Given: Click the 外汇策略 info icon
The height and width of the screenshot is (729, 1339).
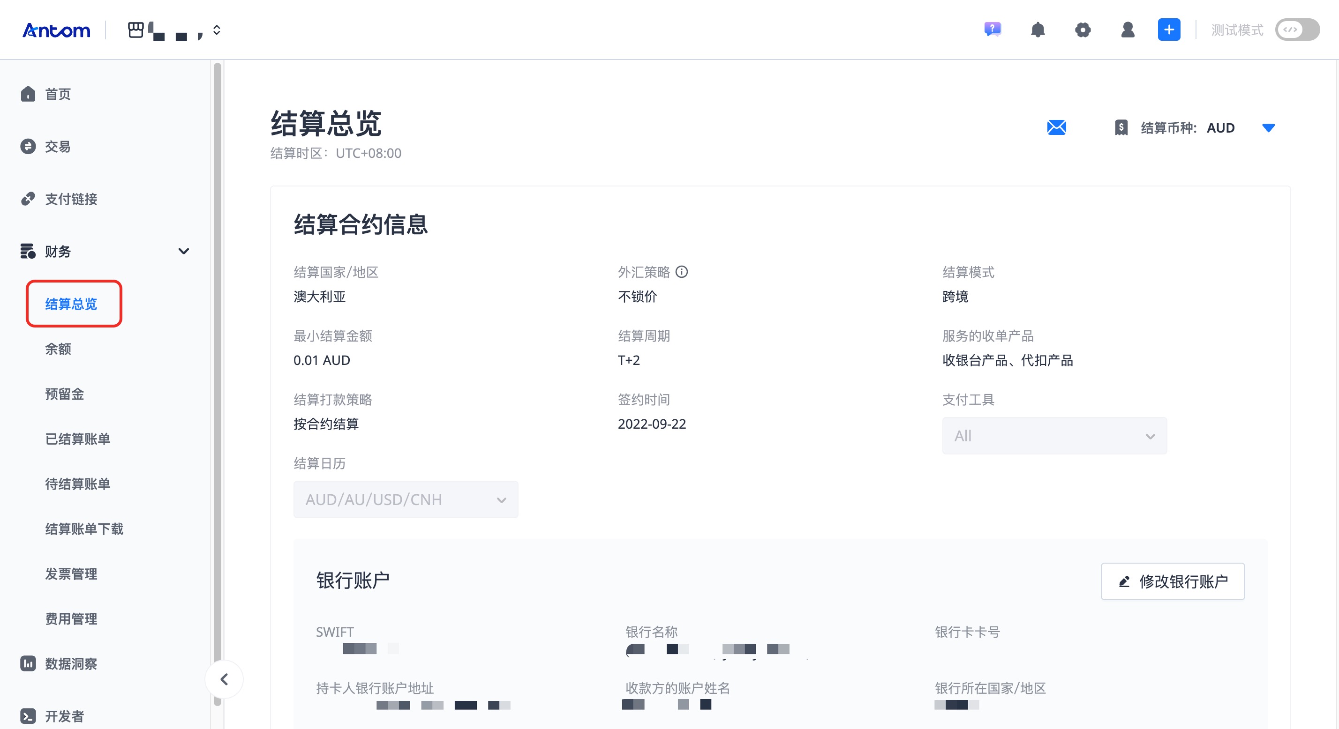Looking at the screenshot, I should tap(683, 272).
